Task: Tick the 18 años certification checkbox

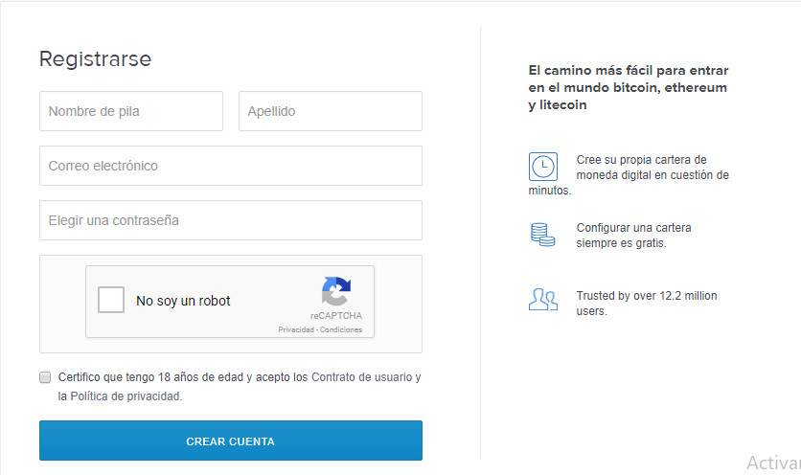Action: (45, 377)
